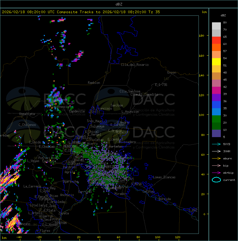Click the Tulumaya map label

tap(98, 126)
